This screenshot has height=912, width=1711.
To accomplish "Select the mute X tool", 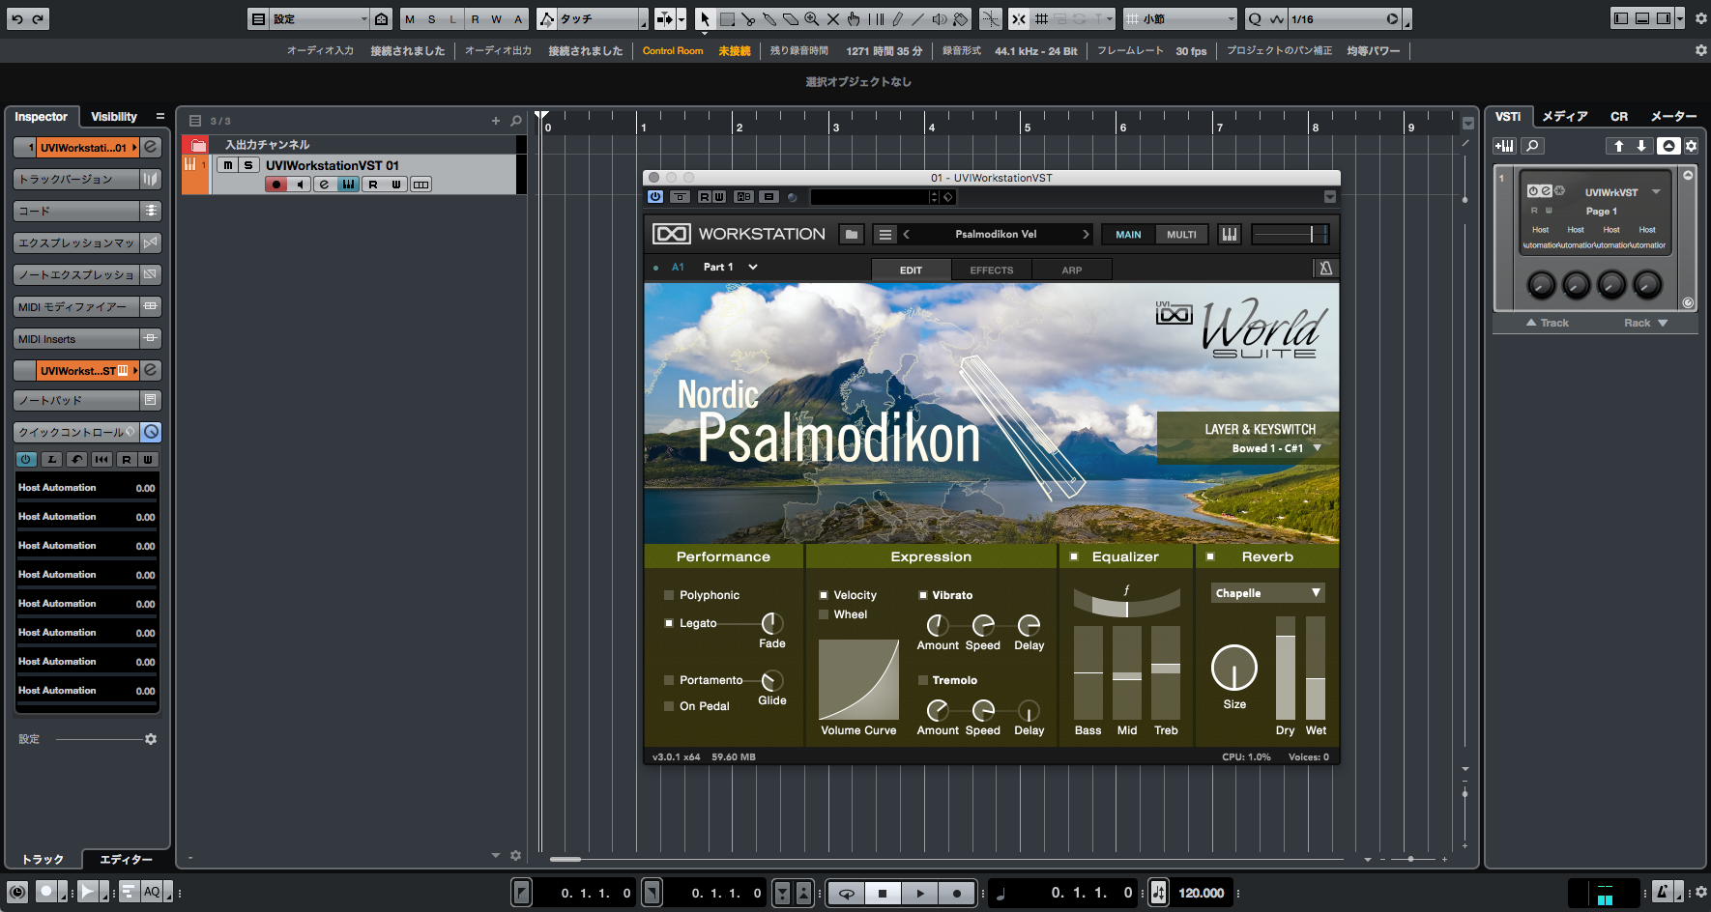I will (x=833, y=18).
